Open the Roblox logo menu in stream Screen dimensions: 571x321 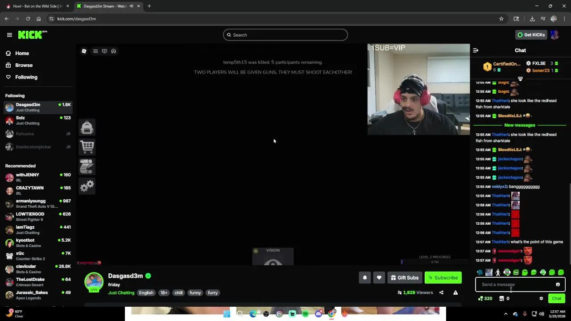point(84,51)
